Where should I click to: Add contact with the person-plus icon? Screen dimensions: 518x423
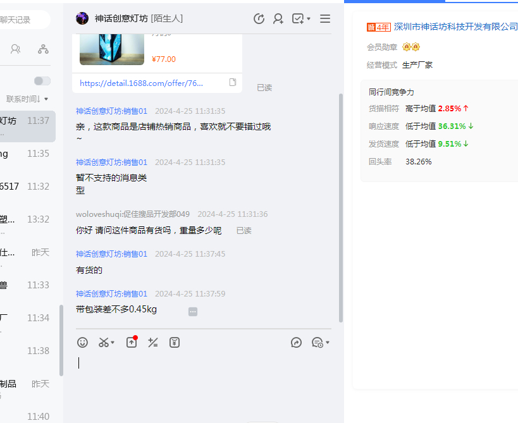(278, 19)
